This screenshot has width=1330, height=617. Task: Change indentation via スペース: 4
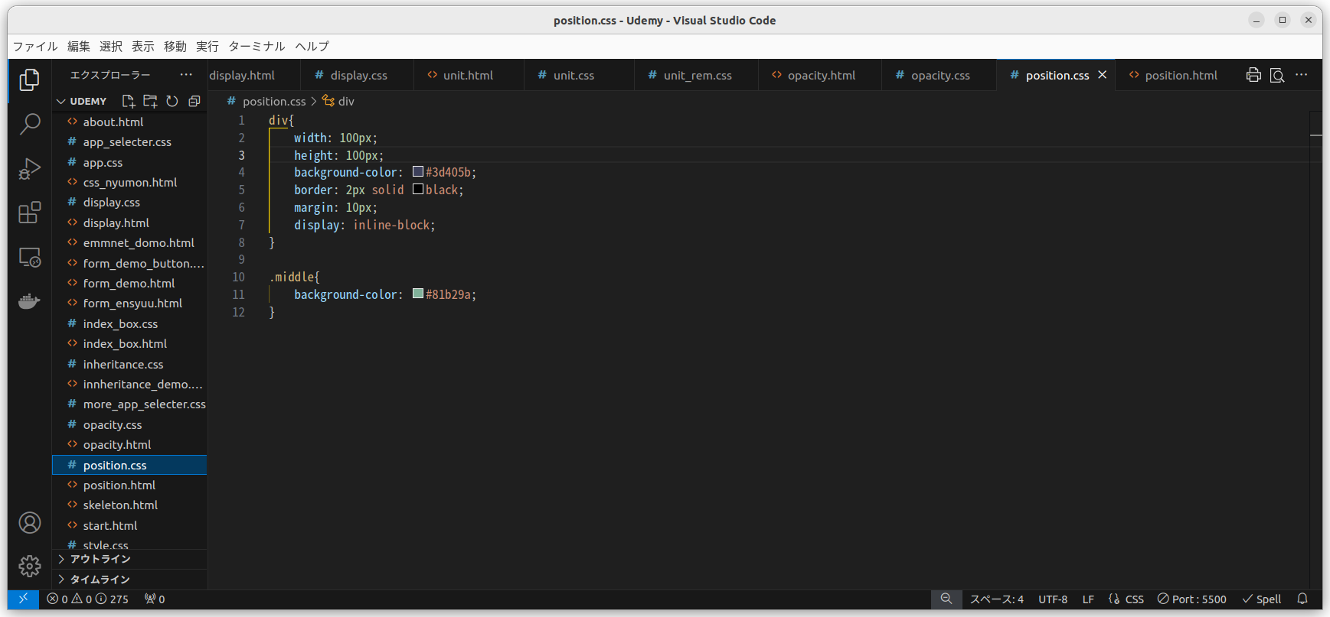pyautogui.click(x=996, y=599)
